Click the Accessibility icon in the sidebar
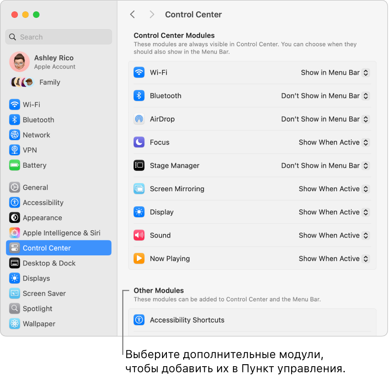 click(15, 203)
